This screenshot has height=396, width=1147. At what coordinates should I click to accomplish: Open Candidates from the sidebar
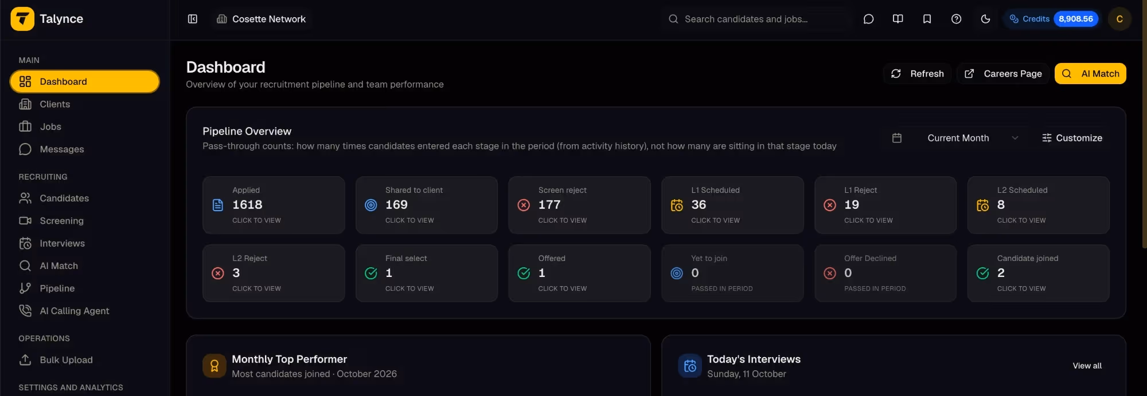click(x=84, y=198)
